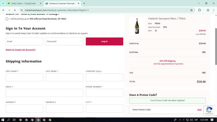Click the reCAPTCHA badge
217x122 pixels.
209,110
